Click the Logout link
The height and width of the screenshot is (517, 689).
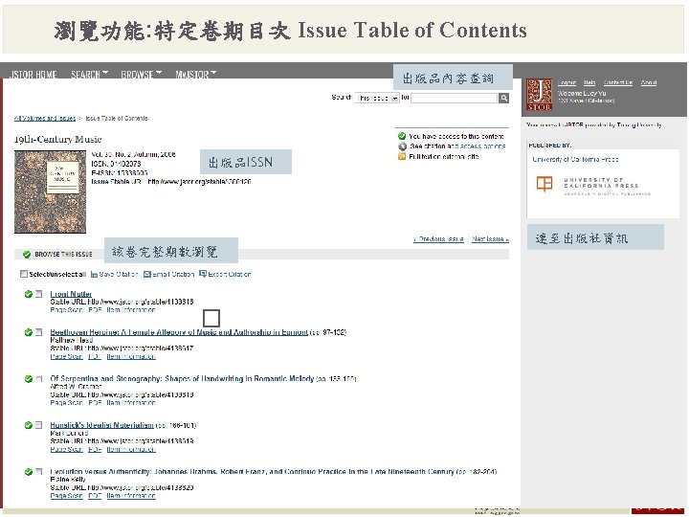(x=567, y=82)
